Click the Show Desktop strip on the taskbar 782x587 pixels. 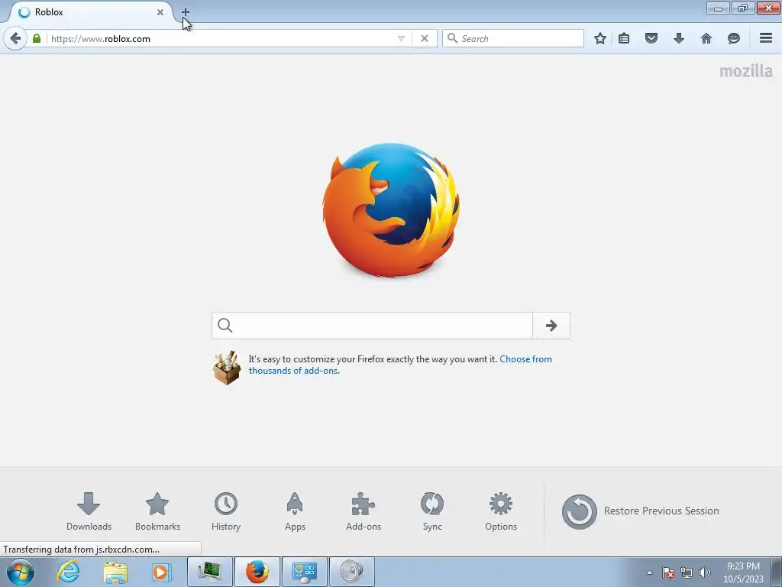[x=777, y=572]
